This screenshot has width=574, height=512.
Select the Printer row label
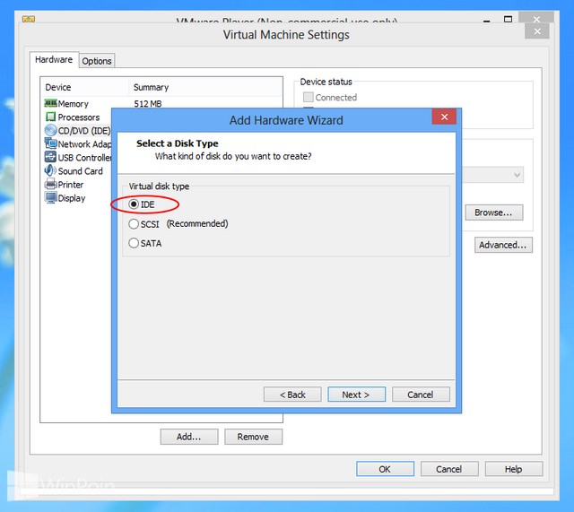tap(71, 185)
